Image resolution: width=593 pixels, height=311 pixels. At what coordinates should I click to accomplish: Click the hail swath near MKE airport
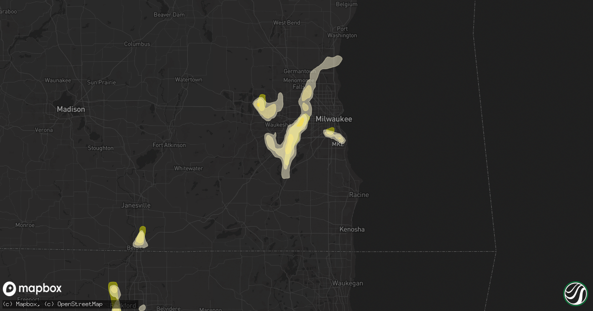pyautogui.click(x=334, y=135)
